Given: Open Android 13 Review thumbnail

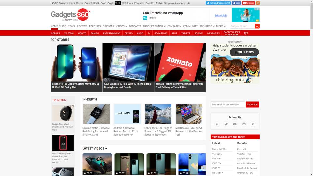Looking at the screenshot, I should pyautogui.click(x=127, y=114).
